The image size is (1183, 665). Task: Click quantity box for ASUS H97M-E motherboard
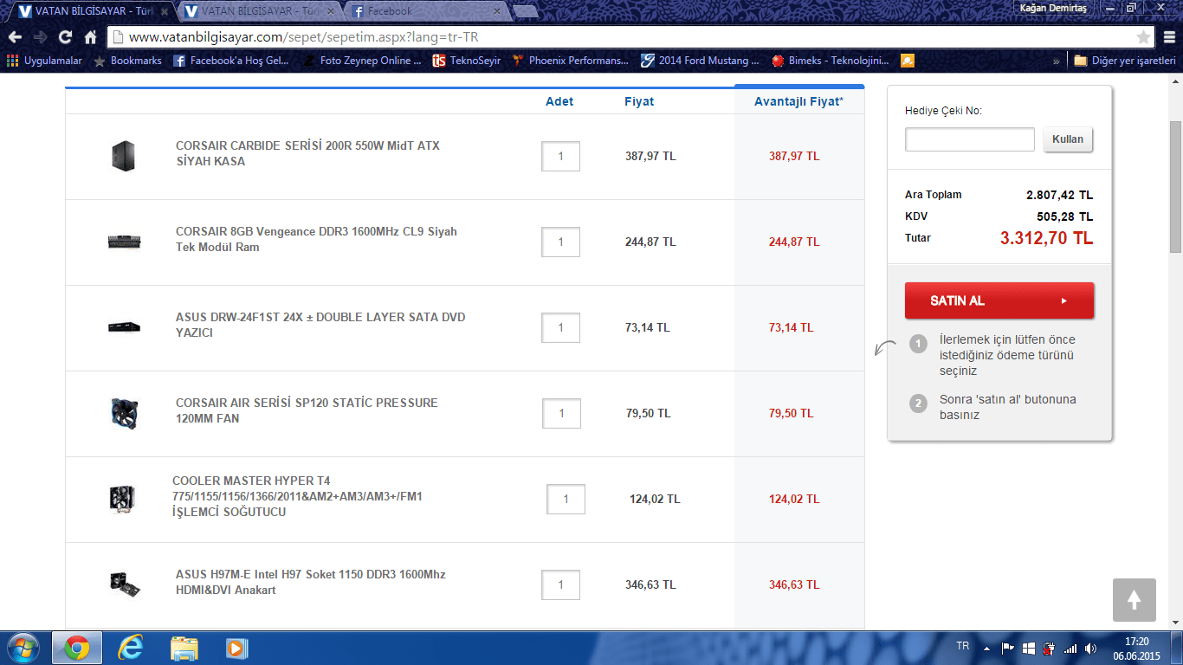click(560, 584)
